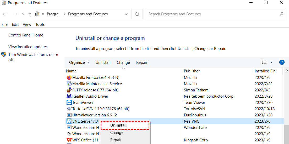Open the recent locations dropdown chevron
This screenshot has height=144, width=289.
tap(23, 14)
